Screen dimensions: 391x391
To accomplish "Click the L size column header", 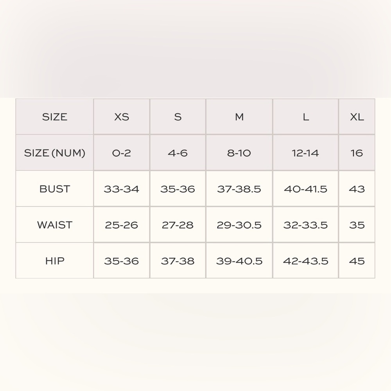I will click(x=306, y=117).
